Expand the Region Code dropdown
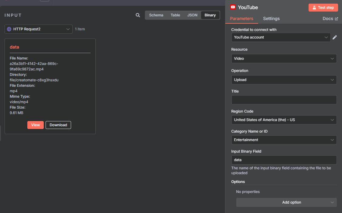This screenshot has height=213, width=342. tap(284, 120)
